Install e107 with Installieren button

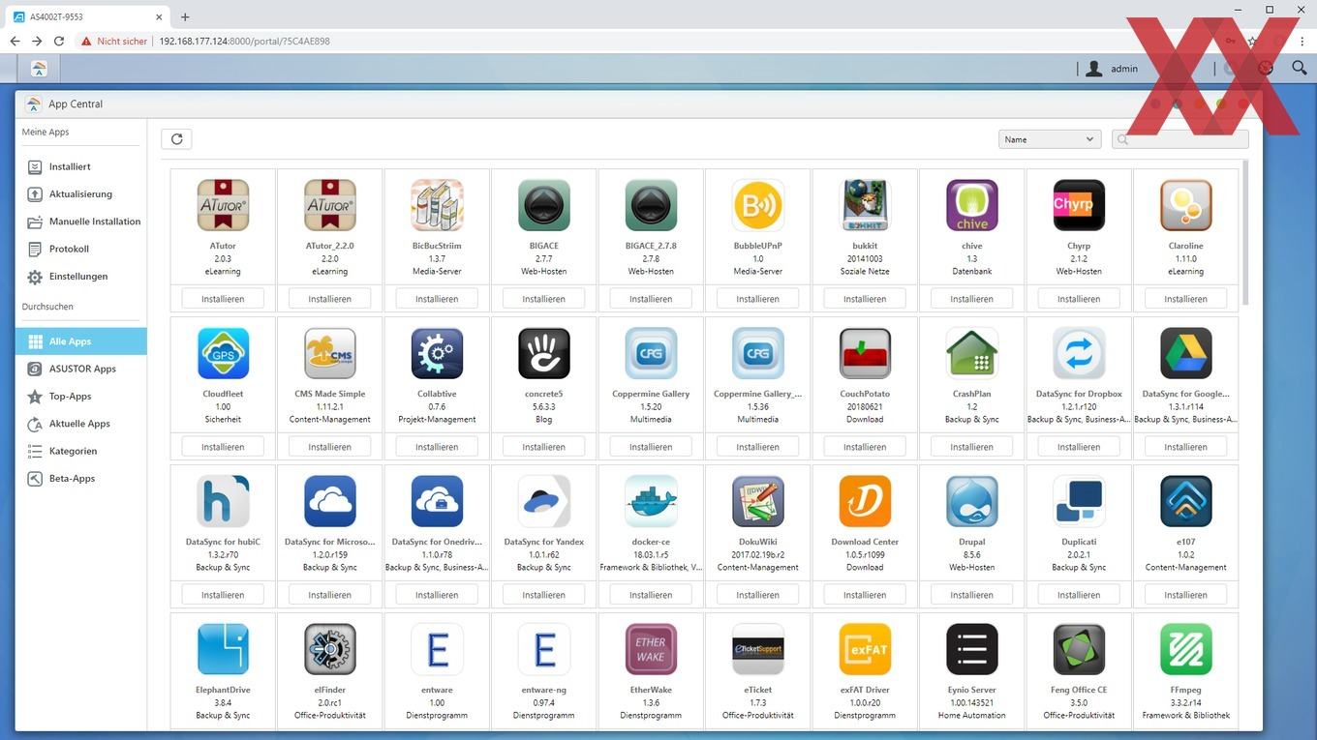1185,595
